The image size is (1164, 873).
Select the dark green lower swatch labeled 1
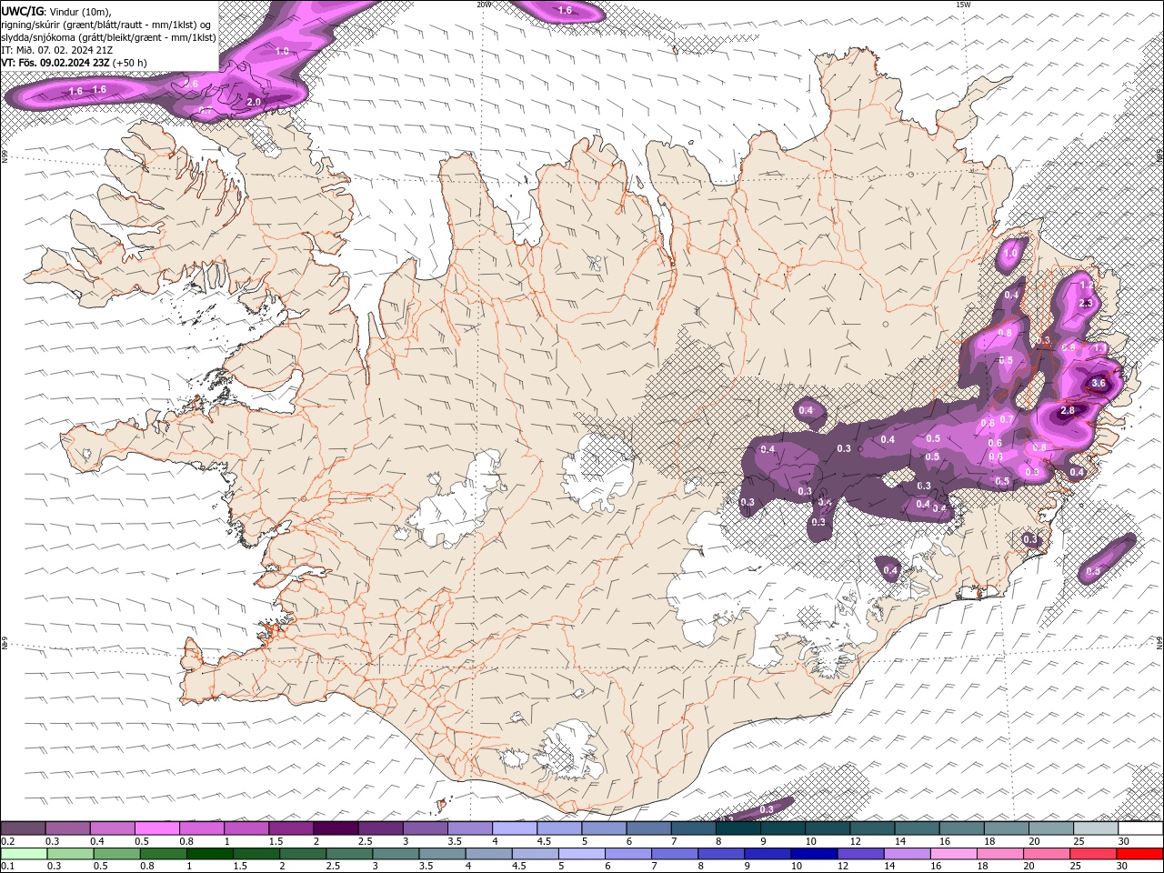coord(210,854)
